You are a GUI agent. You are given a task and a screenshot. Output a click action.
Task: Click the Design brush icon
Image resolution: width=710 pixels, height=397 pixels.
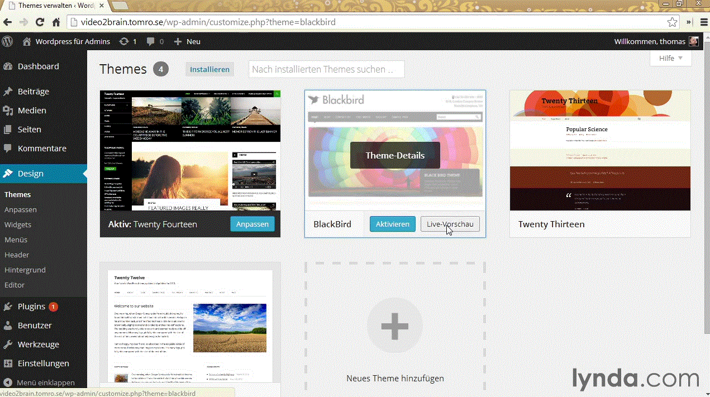click(x=8, y=174)
